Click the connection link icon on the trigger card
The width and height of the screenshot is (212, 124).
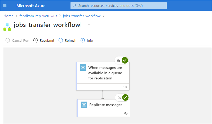[125, 87]
